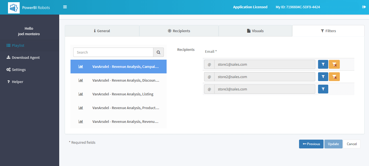Switch to the Visuals tab

[255, 31]
